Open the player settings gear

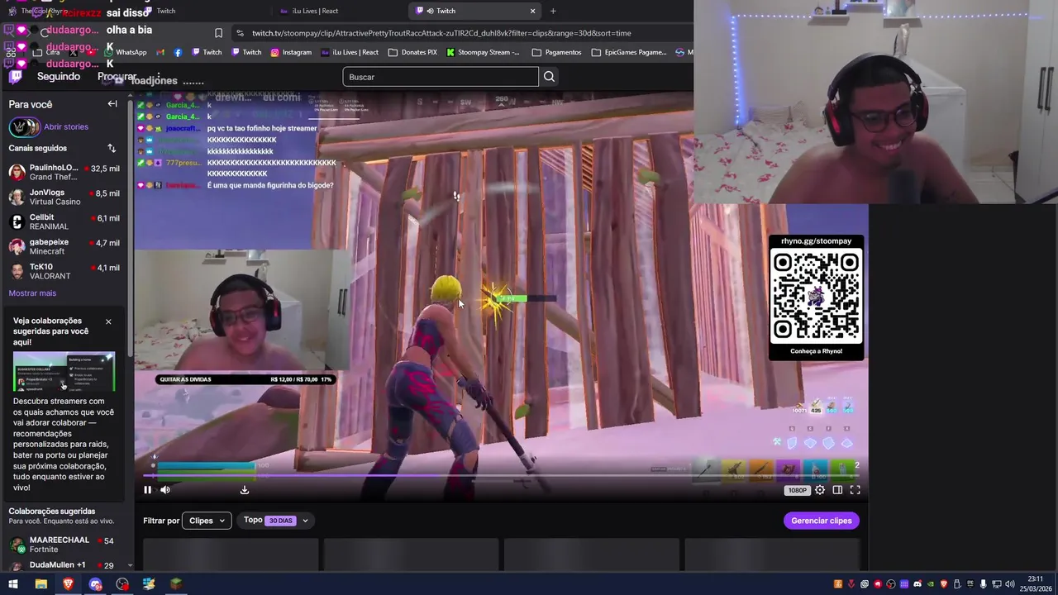[x=820, y=490]
